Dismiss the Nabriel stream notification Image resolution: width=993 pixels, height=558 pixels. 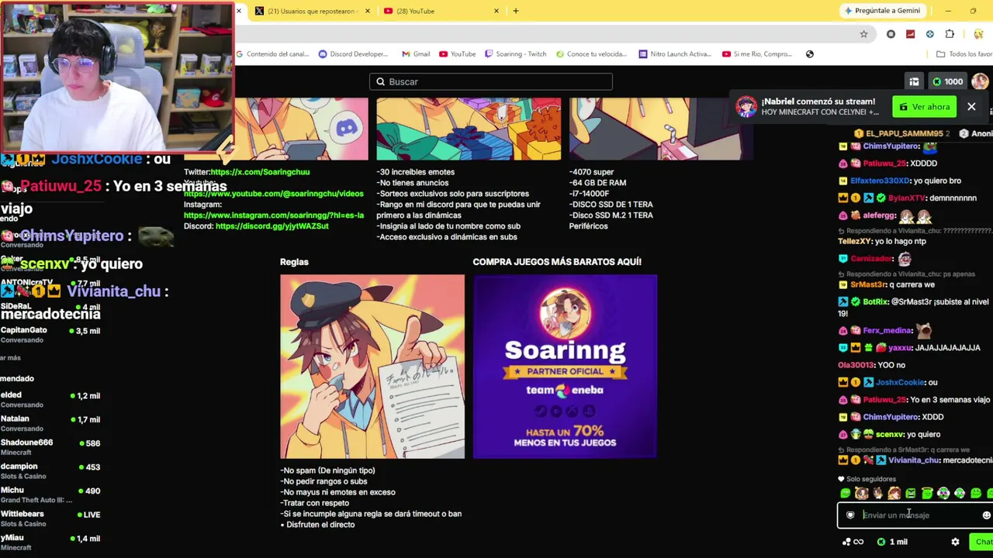point(971,107)
